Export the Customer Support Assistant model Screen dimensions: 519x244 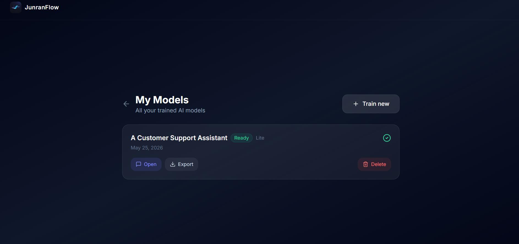point(181,164)
